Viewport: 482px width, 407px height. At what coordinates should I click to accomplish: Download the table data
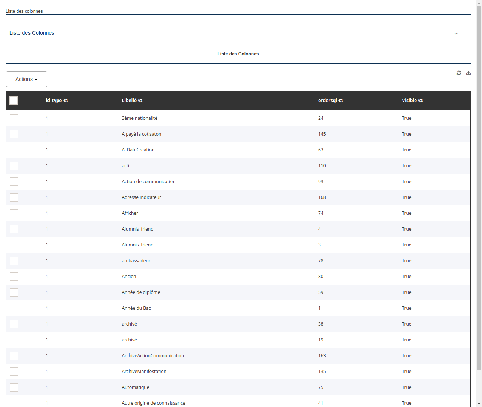click(x=468, y=73)
